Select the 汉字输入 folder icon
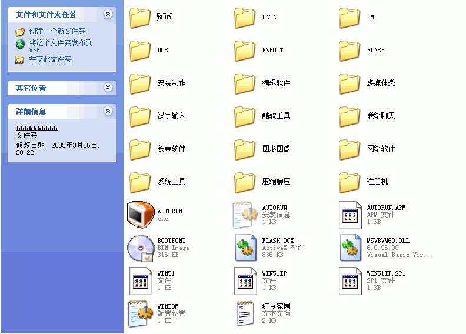This screenshot has height=334, width=466. [140, 116]
